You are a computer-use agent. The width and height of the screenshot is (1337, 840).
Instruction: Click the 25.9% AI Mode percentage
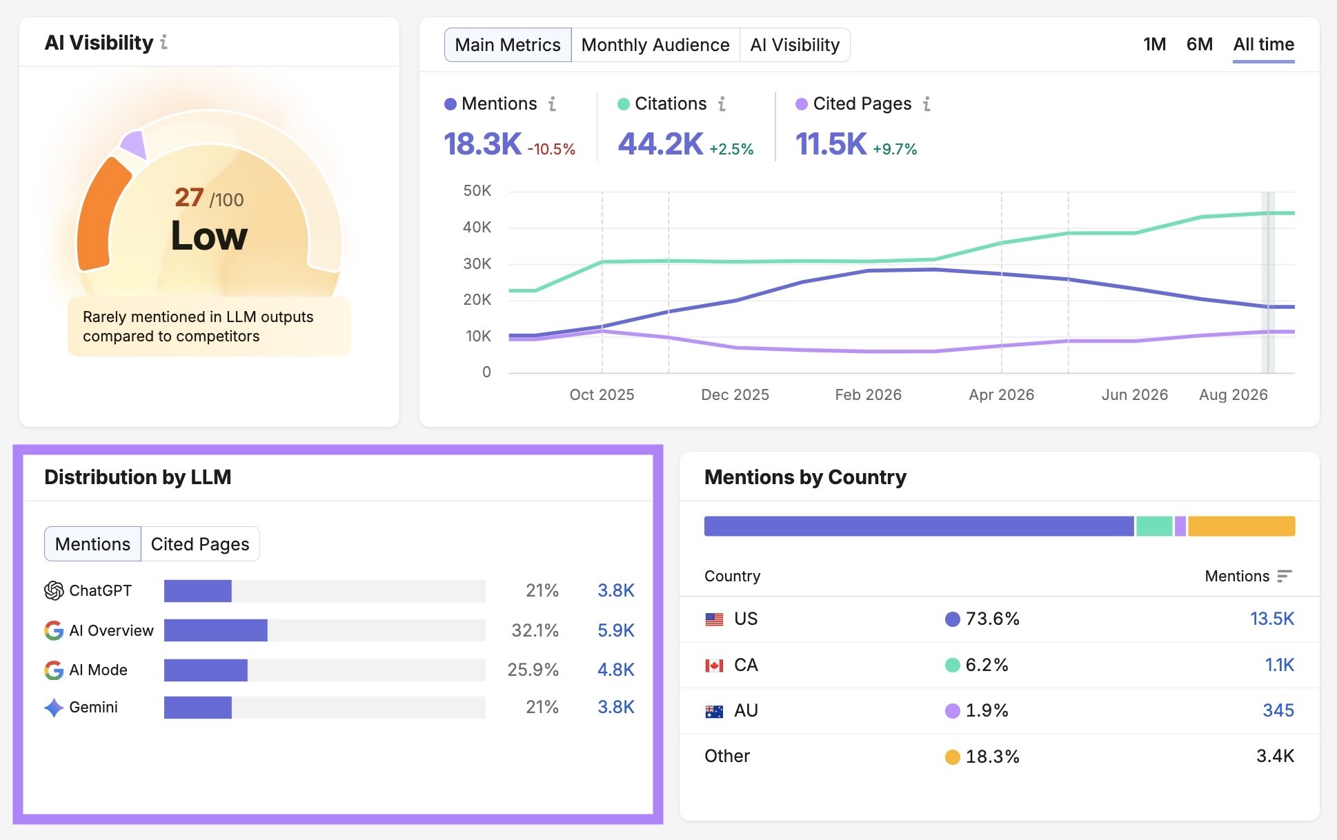point(533,670)
